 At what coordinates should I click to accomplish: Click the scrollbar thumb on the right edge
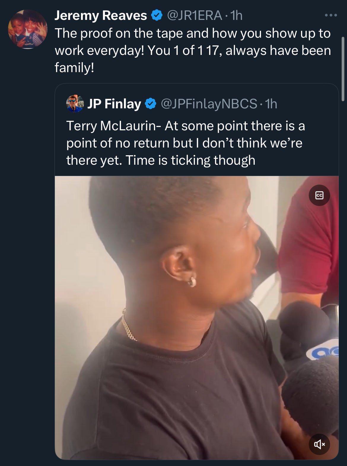pos(343,69)
